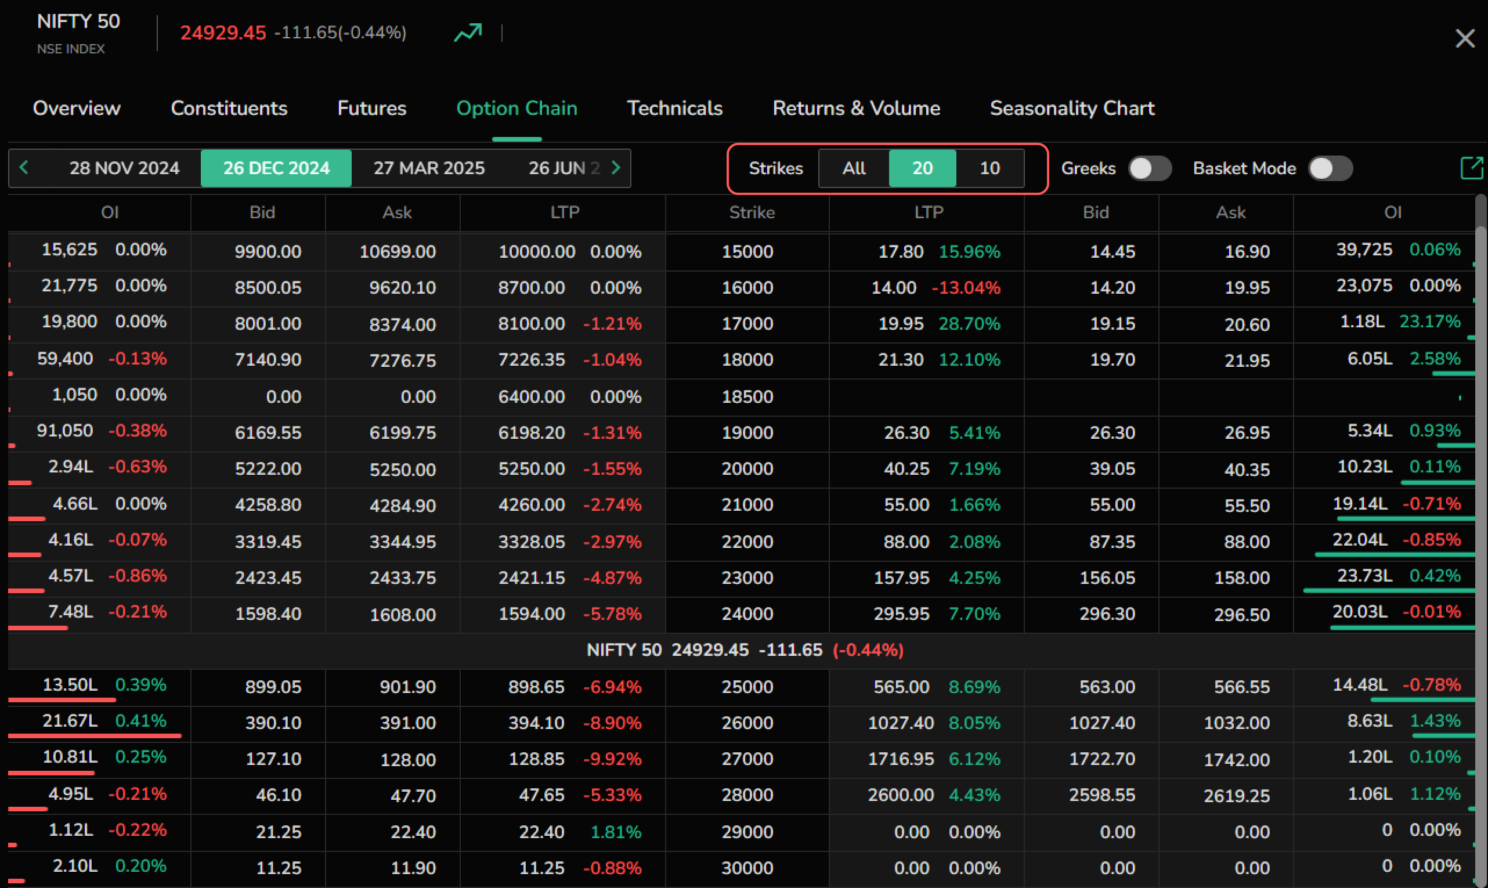
Task: Open the green trend chart icon
Action: click(x=468, y=33)
